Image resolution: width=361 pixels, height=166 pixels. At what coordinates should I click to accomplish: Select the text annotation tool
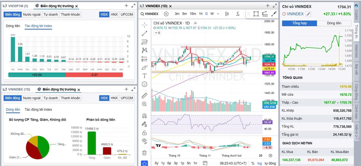tap(144, 75)
